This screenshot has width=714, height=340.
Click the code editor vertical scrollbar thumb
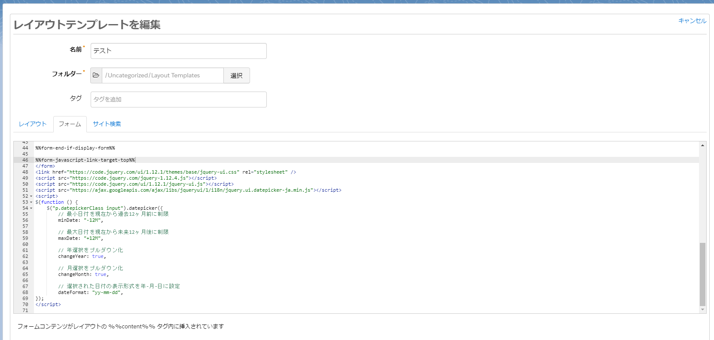point(702,274)
